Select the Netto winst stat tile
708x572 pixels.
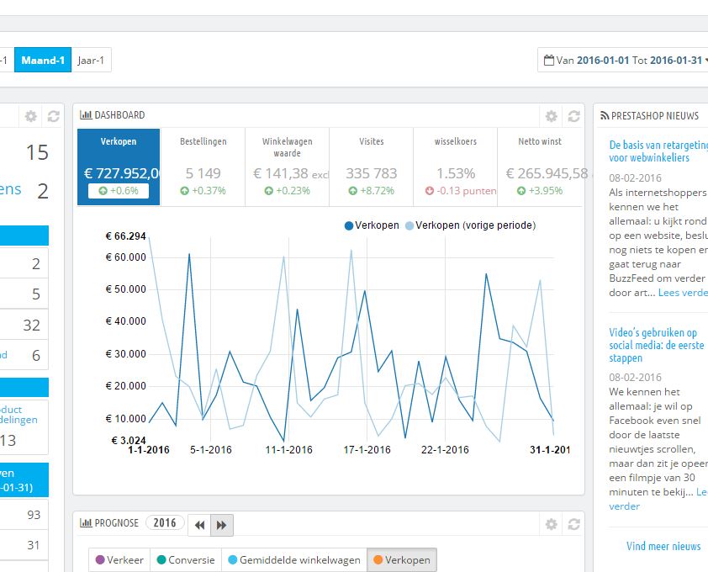(540, 167)
